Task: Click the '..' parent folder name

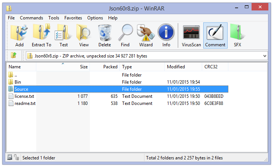Action: [x=16, y=75]
